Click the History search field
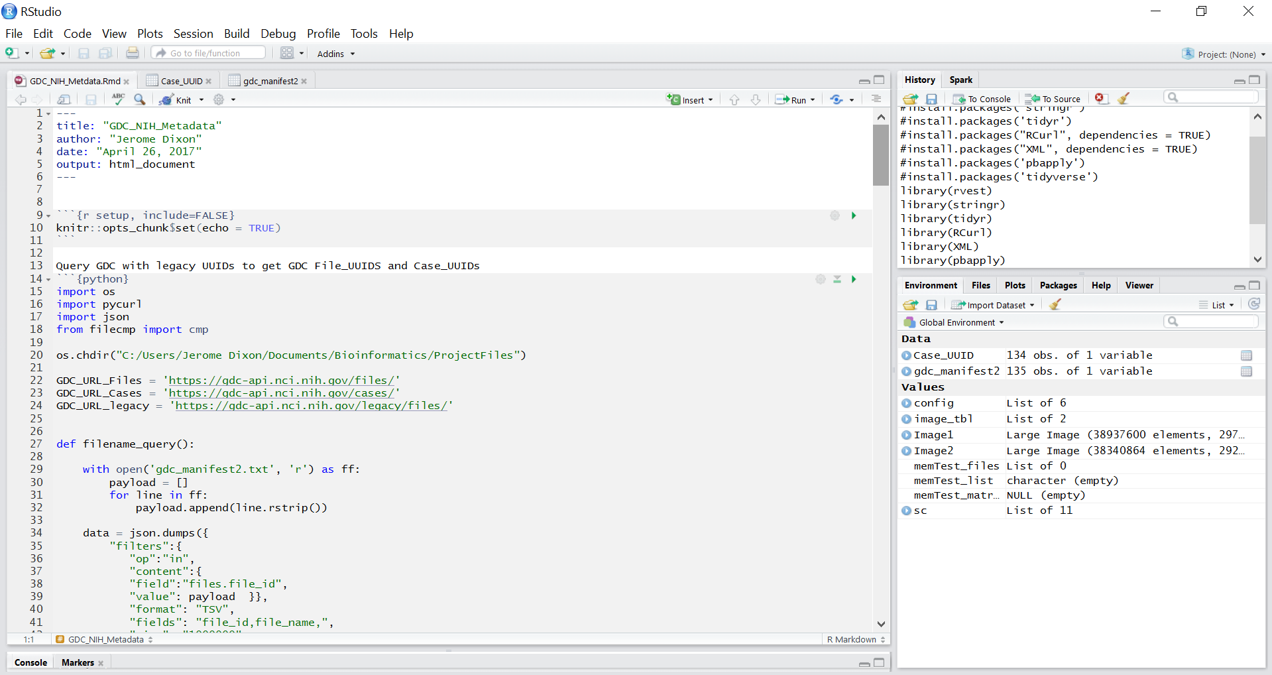 click(1210, 97)
